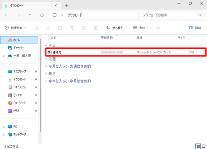Click the Copy toolbar icon

[48, 28]
